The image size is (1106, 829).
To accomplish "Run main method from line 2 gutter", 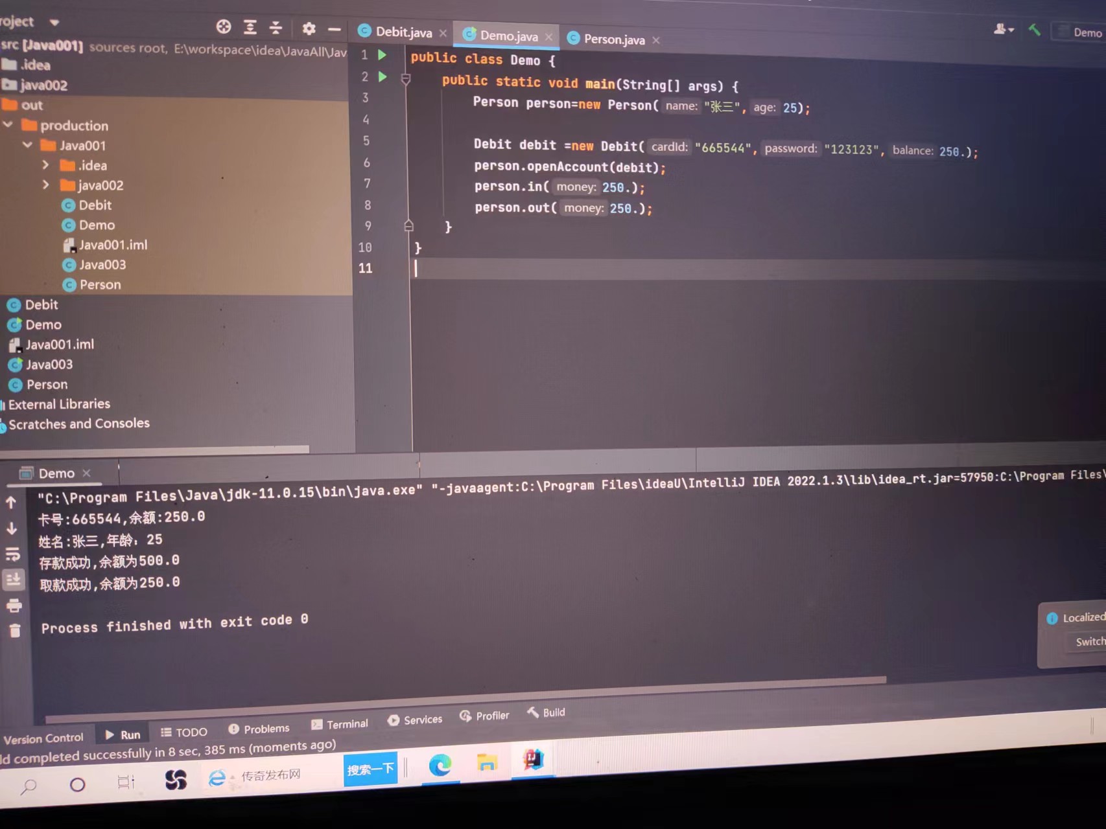I will [x=382, y=77].
